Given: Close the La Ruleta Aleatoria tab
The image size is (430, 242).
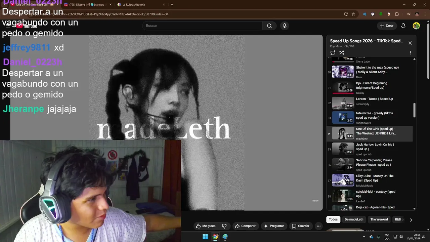Looking at the screenshot, I should (x=164, y=5).
